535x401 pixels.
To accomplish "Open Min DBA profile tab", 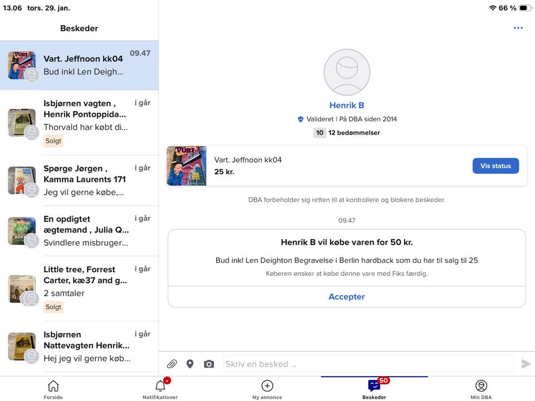I will pyautogui.click(x=481, y=390).
